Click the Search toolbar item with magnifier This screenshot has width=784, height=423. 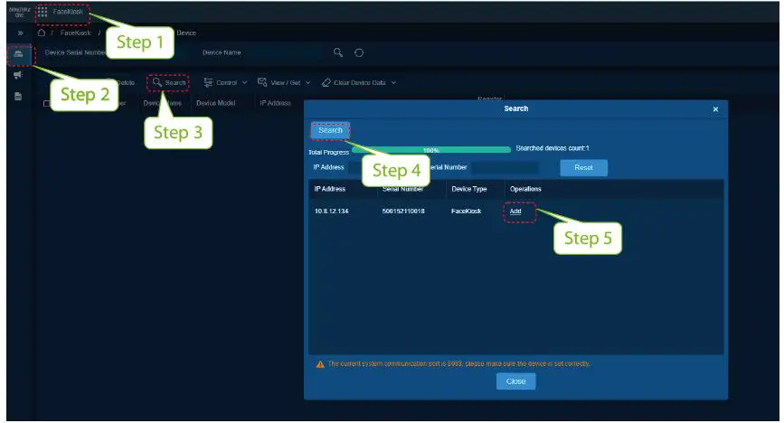tap(169, 82)
